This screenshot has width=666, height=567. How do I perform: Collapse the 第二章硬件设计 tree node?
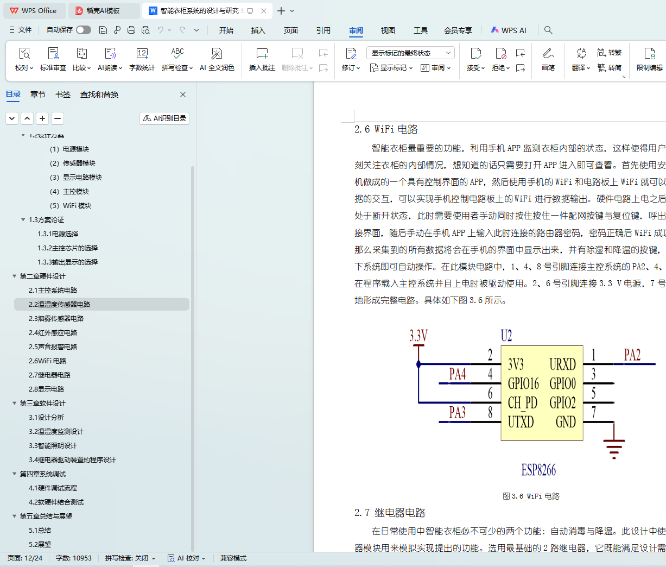15,276
